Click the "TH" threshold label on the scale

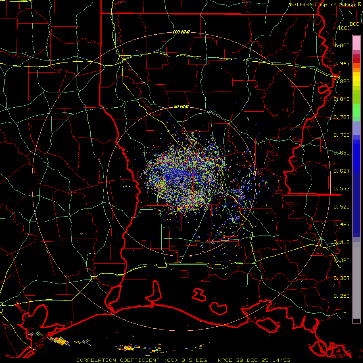(346, 314)
